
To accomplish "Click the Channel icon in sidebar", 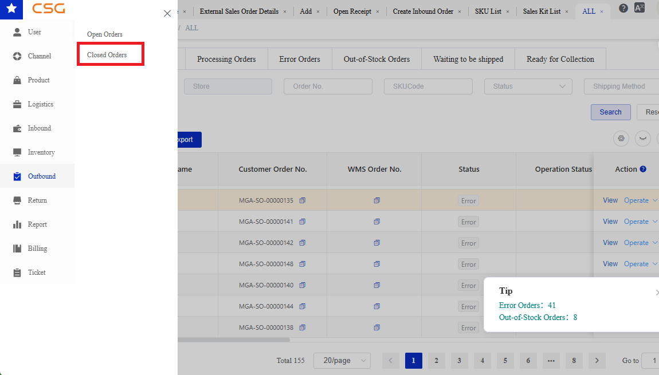I will coord(17,56).
